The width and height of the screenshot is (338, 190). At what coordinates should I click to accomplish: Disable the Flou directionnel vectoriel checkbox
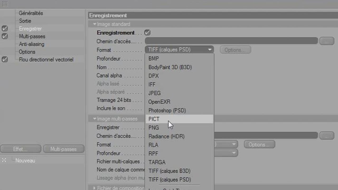4,59
